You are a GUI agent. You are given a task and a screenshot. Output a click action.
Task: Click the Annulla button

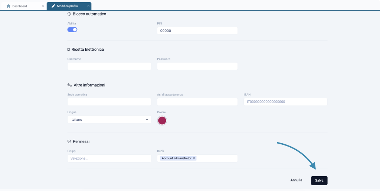tap(296, 180)
